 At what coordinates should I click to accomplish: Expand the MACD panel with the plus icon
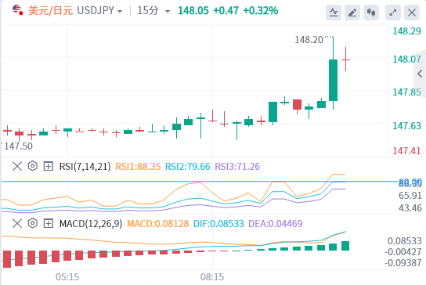tap(48, 223)
